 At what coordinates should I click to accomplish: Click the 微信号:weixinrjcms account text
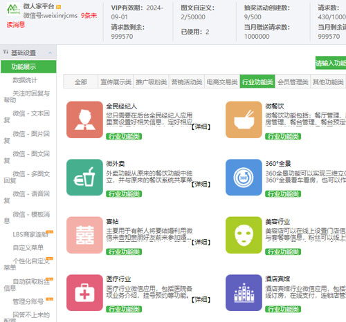tap(51, 16)
